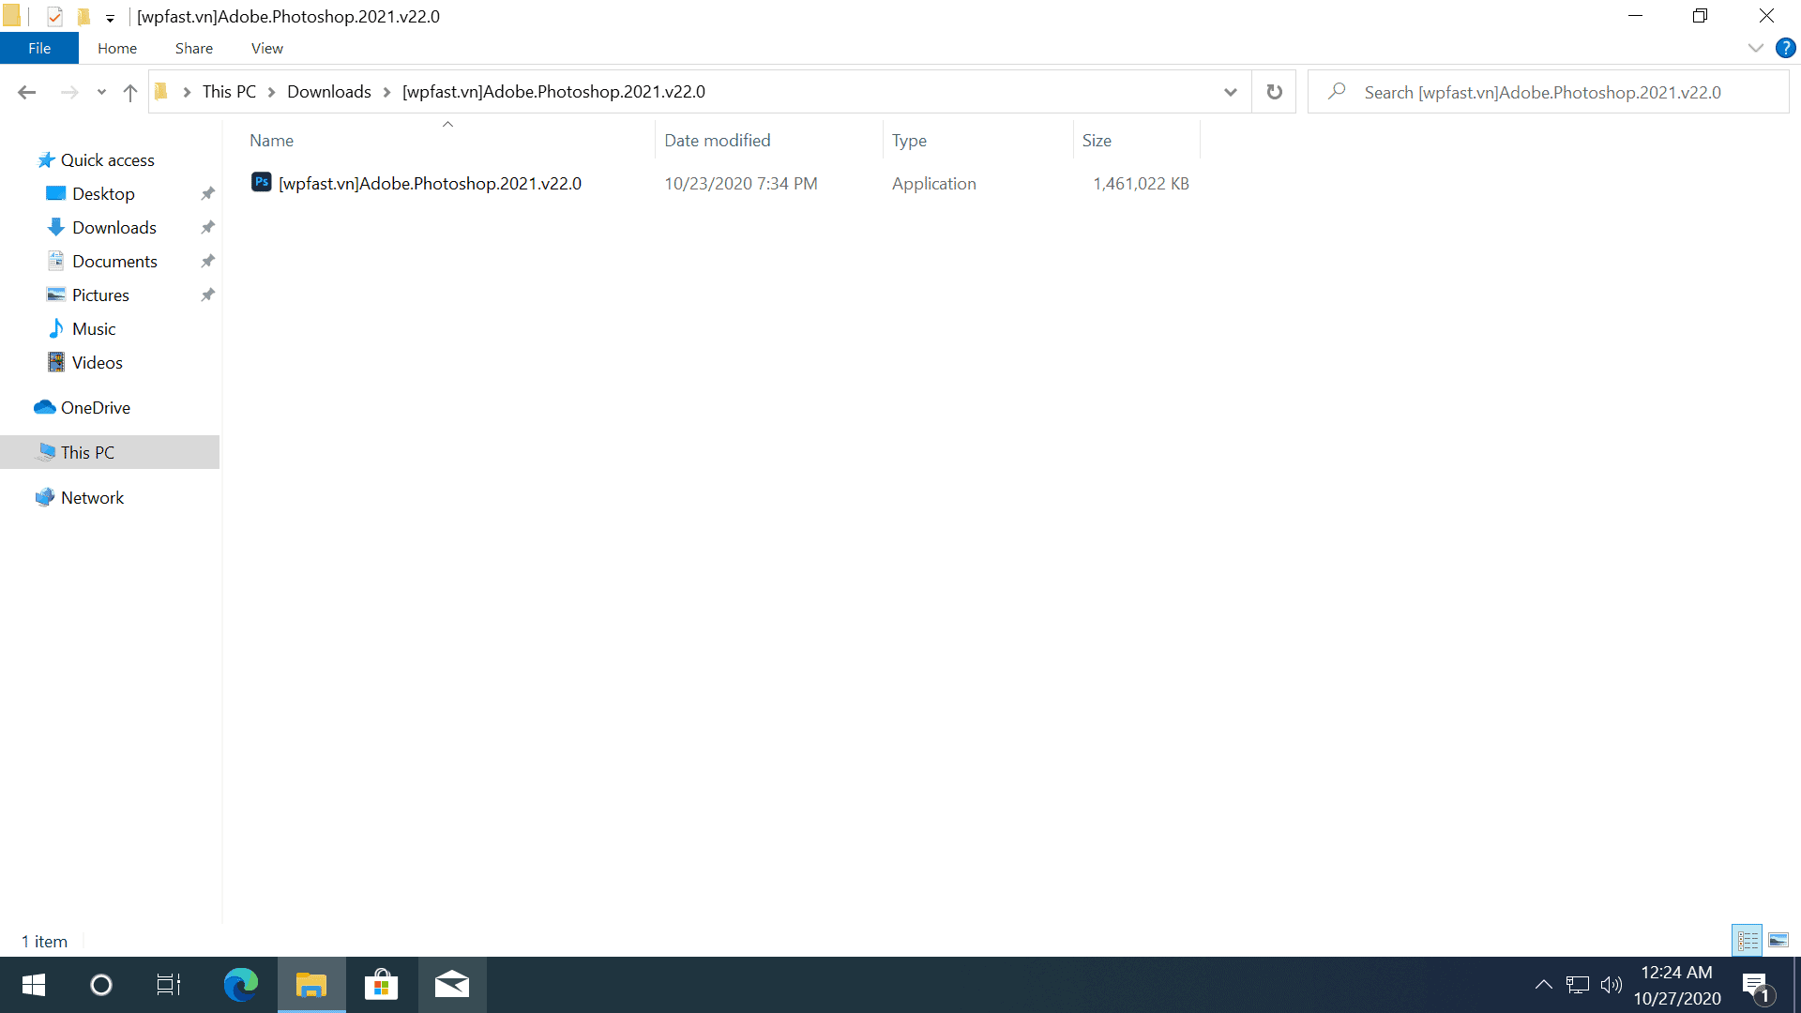Go up one folder level arrow

tap(130, 92)
